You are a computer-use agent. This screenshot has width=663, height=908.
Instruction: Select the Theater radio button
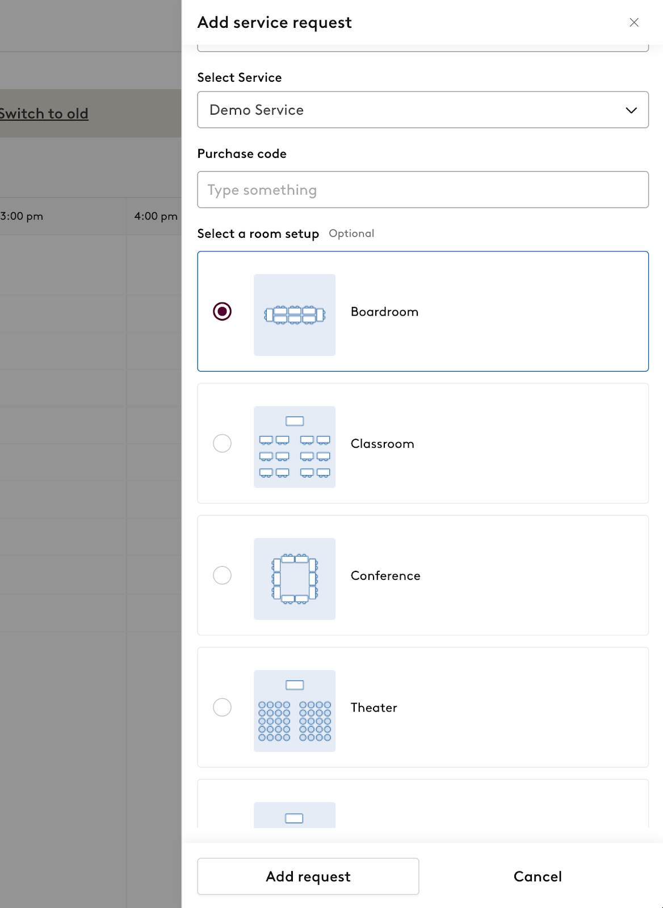click(222, 707)
